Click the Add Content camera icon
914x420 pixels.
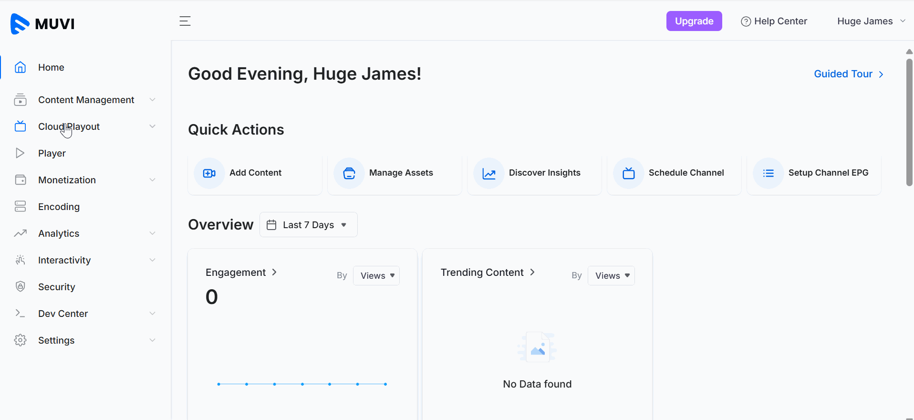tap(209, 173)
